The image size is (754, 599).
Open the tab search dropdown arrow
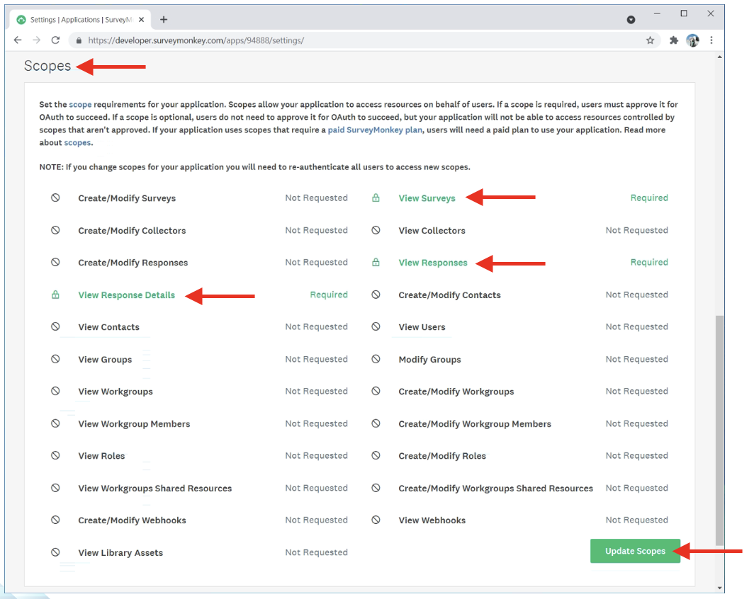[x=631, y=20]
